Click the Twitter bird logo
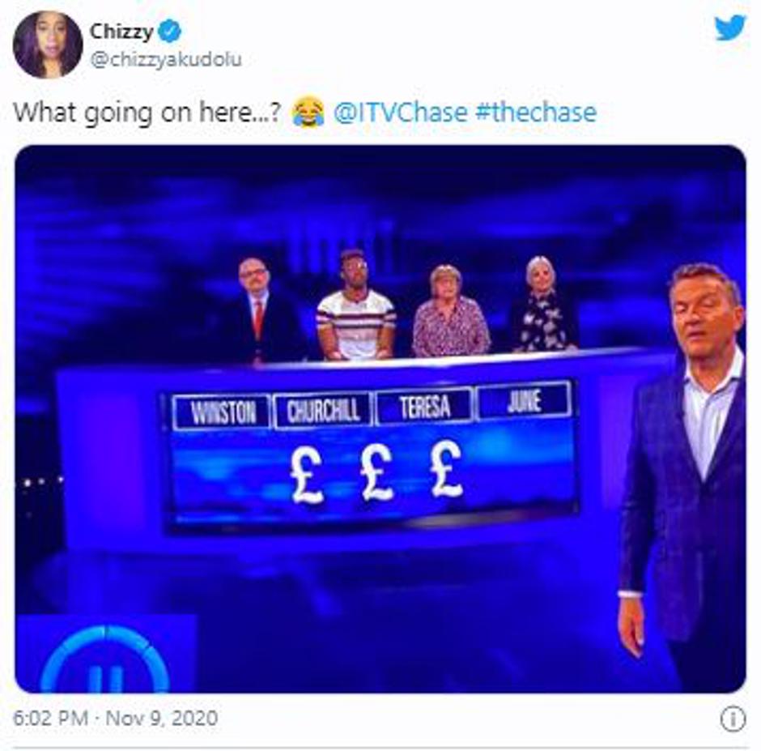 click(730, 28)
